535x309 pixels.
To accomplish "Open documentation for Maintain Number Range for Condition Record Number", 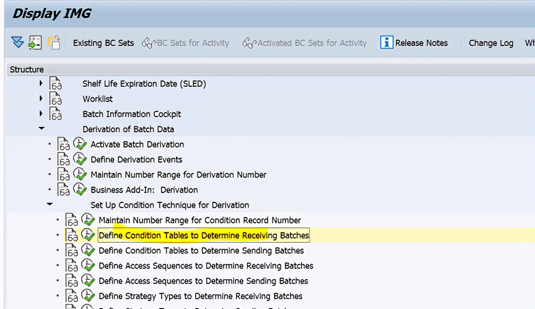I will pyautogui.click(x=71, y=220).
